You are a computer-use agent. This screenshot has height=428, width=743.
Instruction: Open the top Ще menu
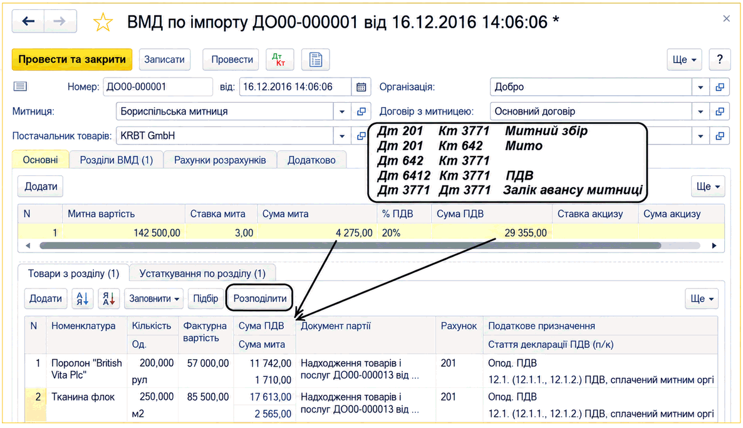[684, 59]
